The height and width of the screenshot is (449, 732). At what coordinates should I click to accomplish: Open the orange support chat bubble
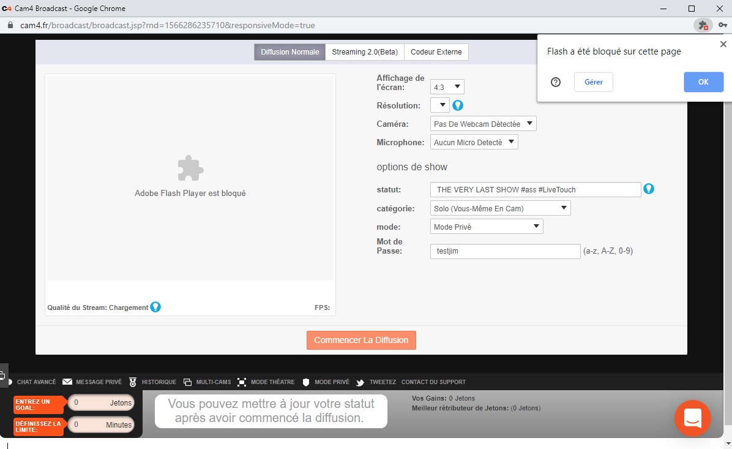(692, 418)
